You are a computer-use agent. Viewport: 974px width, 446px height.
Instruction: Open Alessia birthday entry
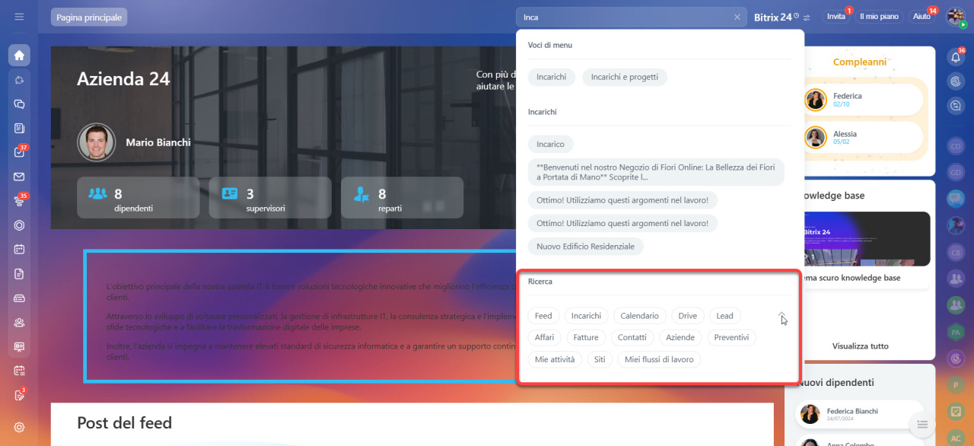click(864, 138)
